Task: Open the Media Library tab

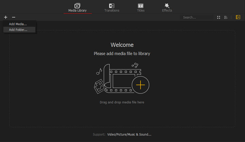Action: click(x=77, y=8)
